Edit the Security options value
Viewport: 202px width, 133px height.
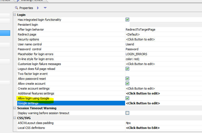pyautogui.click(x=140, y=39)
